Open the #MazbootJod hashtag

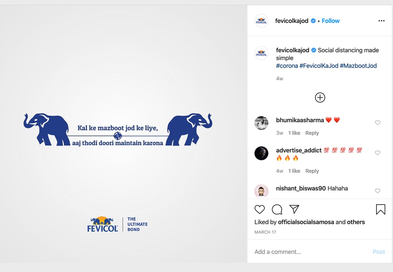[x=358, y=66]
